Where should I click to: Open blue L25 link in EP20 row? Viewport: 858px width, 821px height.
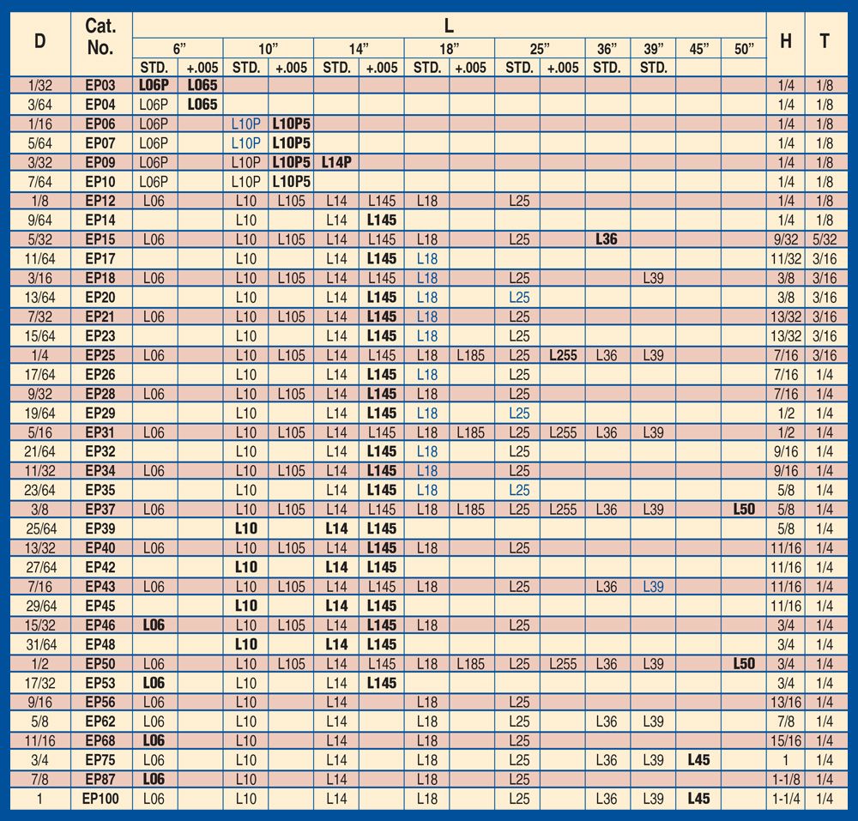[x=518, y=298]
